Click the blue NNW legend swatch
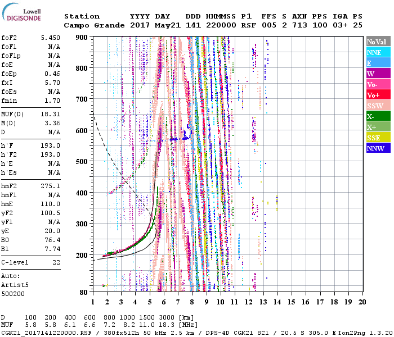Image resolution: width=394 pixels, height=337 pixels. point(378,148)
